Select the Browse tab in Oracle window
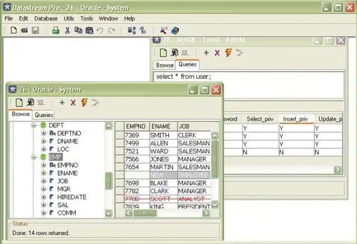Image resolution: width=357 pixels, height=244 pixels. (21, 114)
